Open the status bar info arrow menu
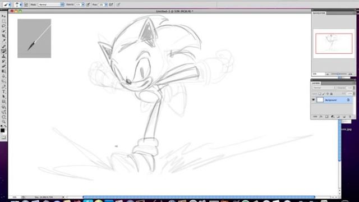Viewport: 359px width, 202px height. click(x=63, y=197)
